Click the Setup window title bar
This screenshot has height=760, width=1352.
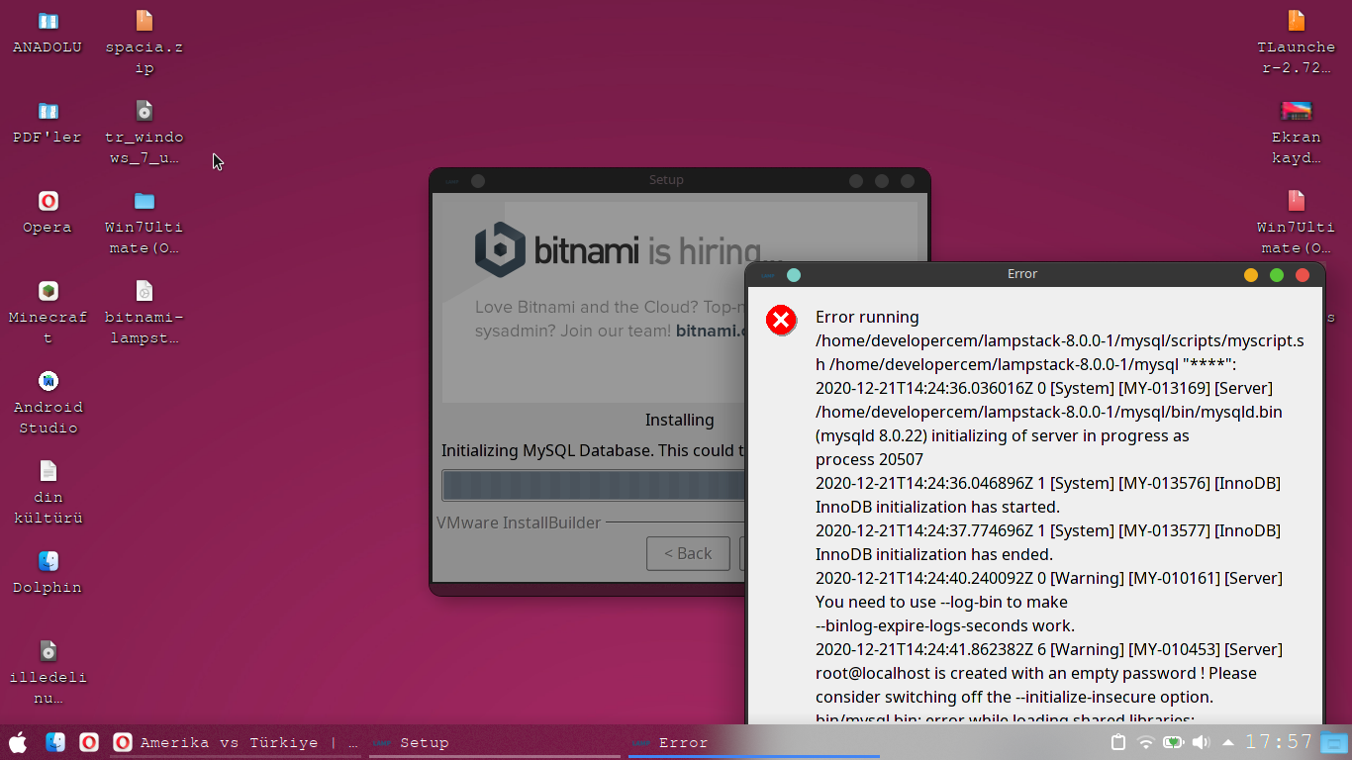point(666,180)
